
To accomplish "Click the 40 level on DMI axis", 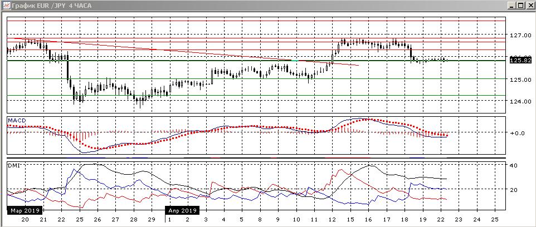I will pos(515,166).
